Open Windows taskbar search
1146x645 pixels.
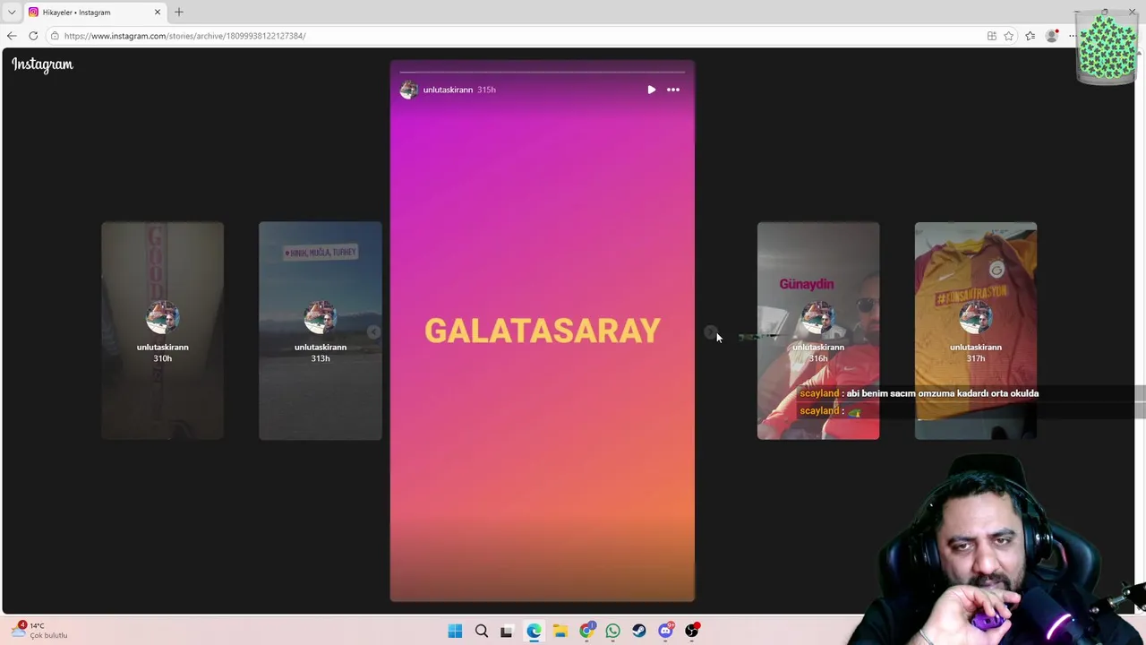tap(482, 631)
